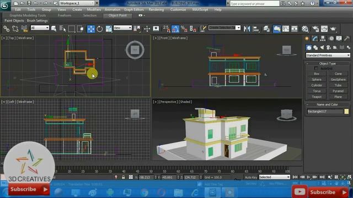Open the MAXScript menu

click(x=200, y=10)
